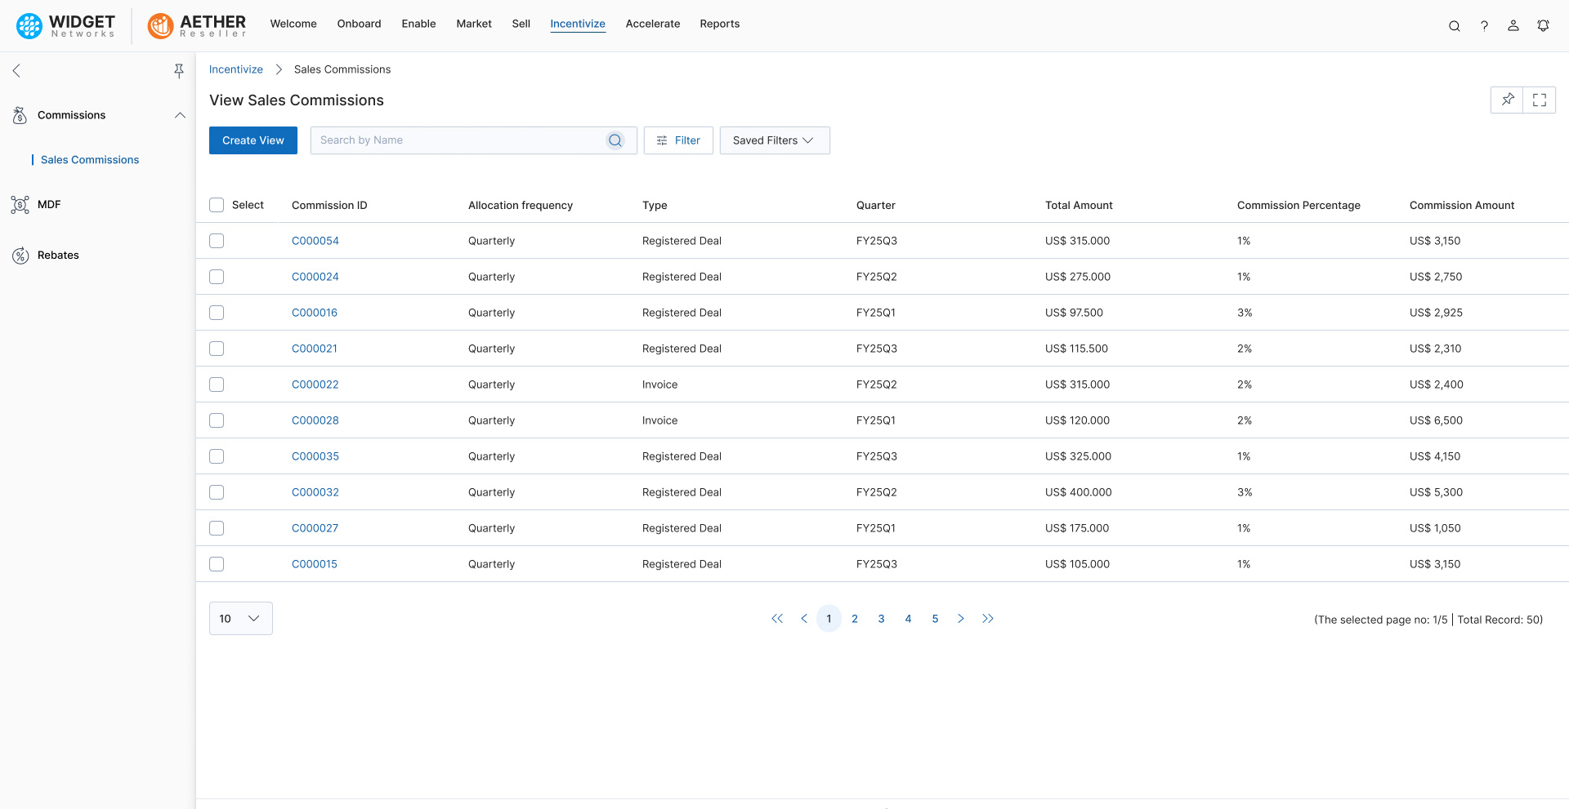Open the help question mark icon

point(1484,26)
